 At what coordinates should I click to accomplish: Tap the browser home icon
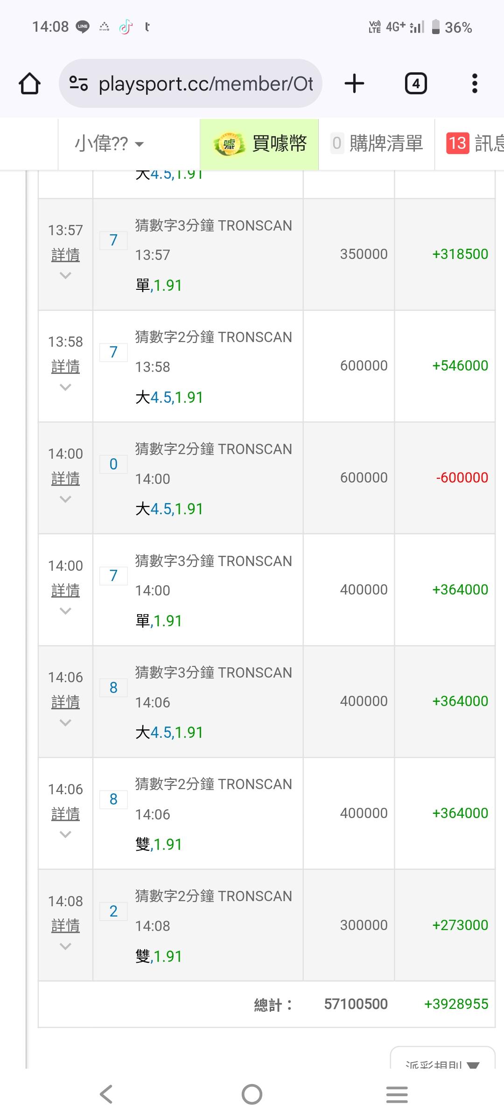pyautogui.click(x=29, y=84)
